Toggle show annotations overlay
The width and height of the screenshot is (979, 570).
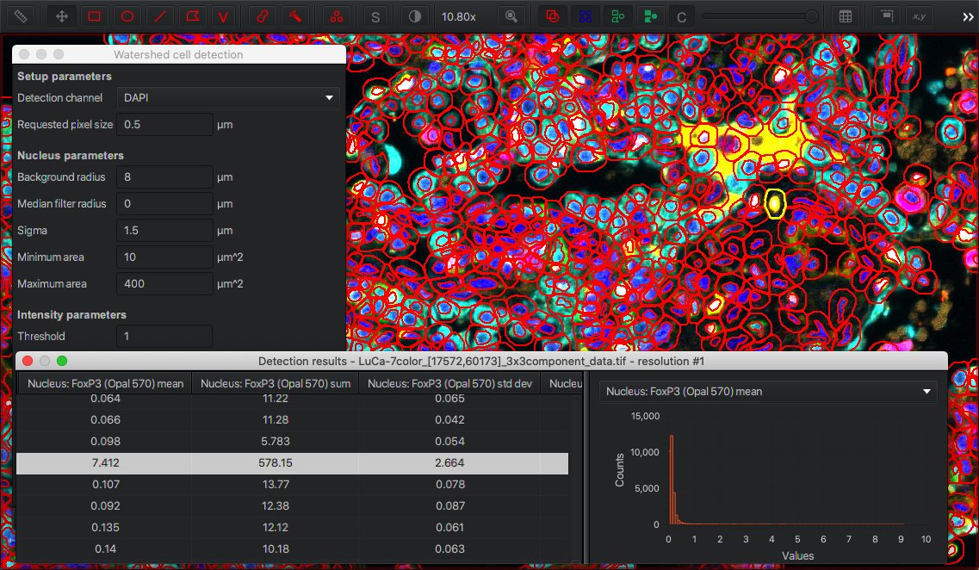click(x=553, y=16)
